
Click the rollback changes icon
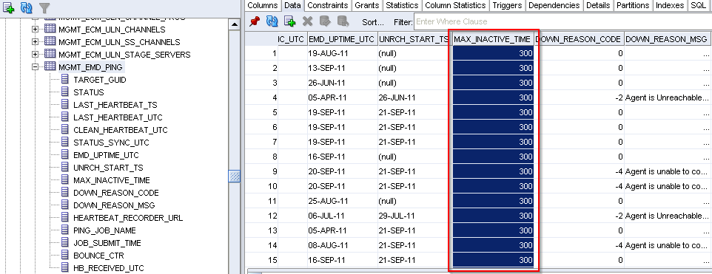[343, 21]
